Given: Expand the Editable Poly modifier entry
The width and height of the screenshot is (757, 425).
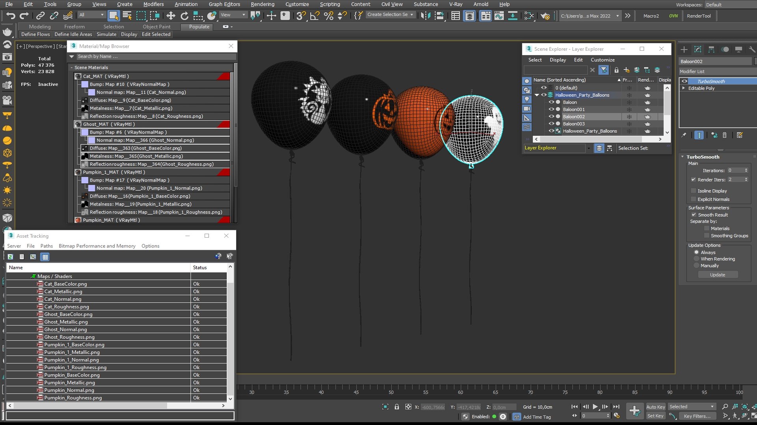Looking at the screenshot, I should 684,88.
